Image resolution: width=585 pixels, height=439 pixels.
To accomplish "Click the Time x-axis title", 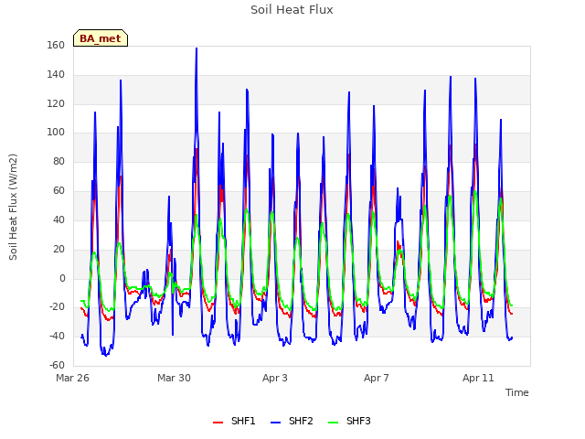I will click(x=516, y=392).
